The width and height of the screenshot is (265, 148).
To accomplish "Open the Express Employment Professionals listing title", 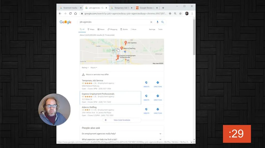I will tap(98, 94).
